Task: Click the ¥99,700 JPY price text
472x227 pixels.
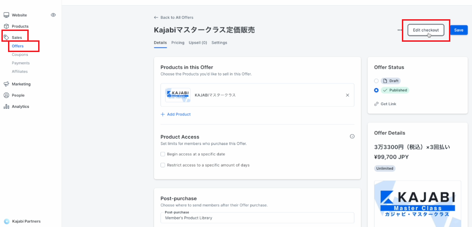Action: (x=392, y=157)
